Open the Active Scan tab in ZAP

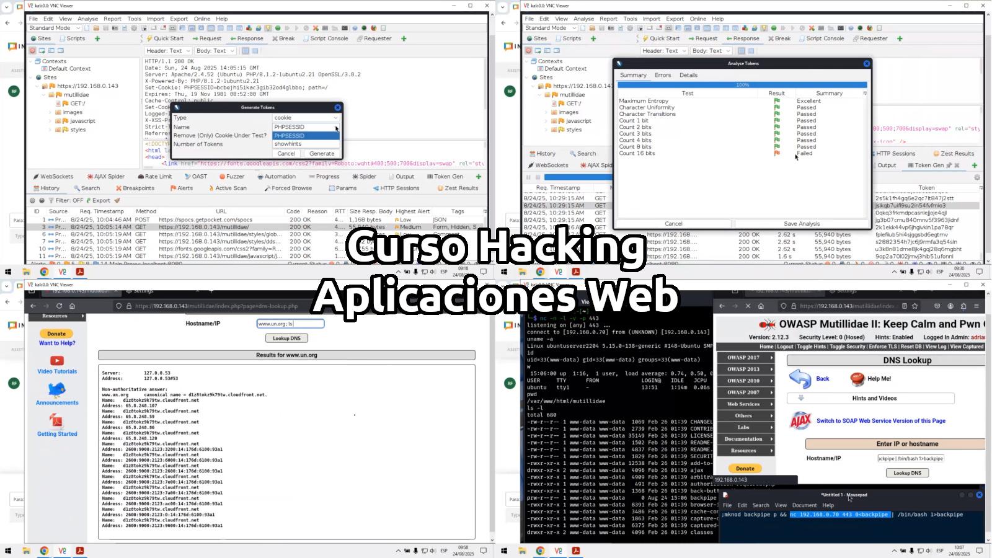227,188
